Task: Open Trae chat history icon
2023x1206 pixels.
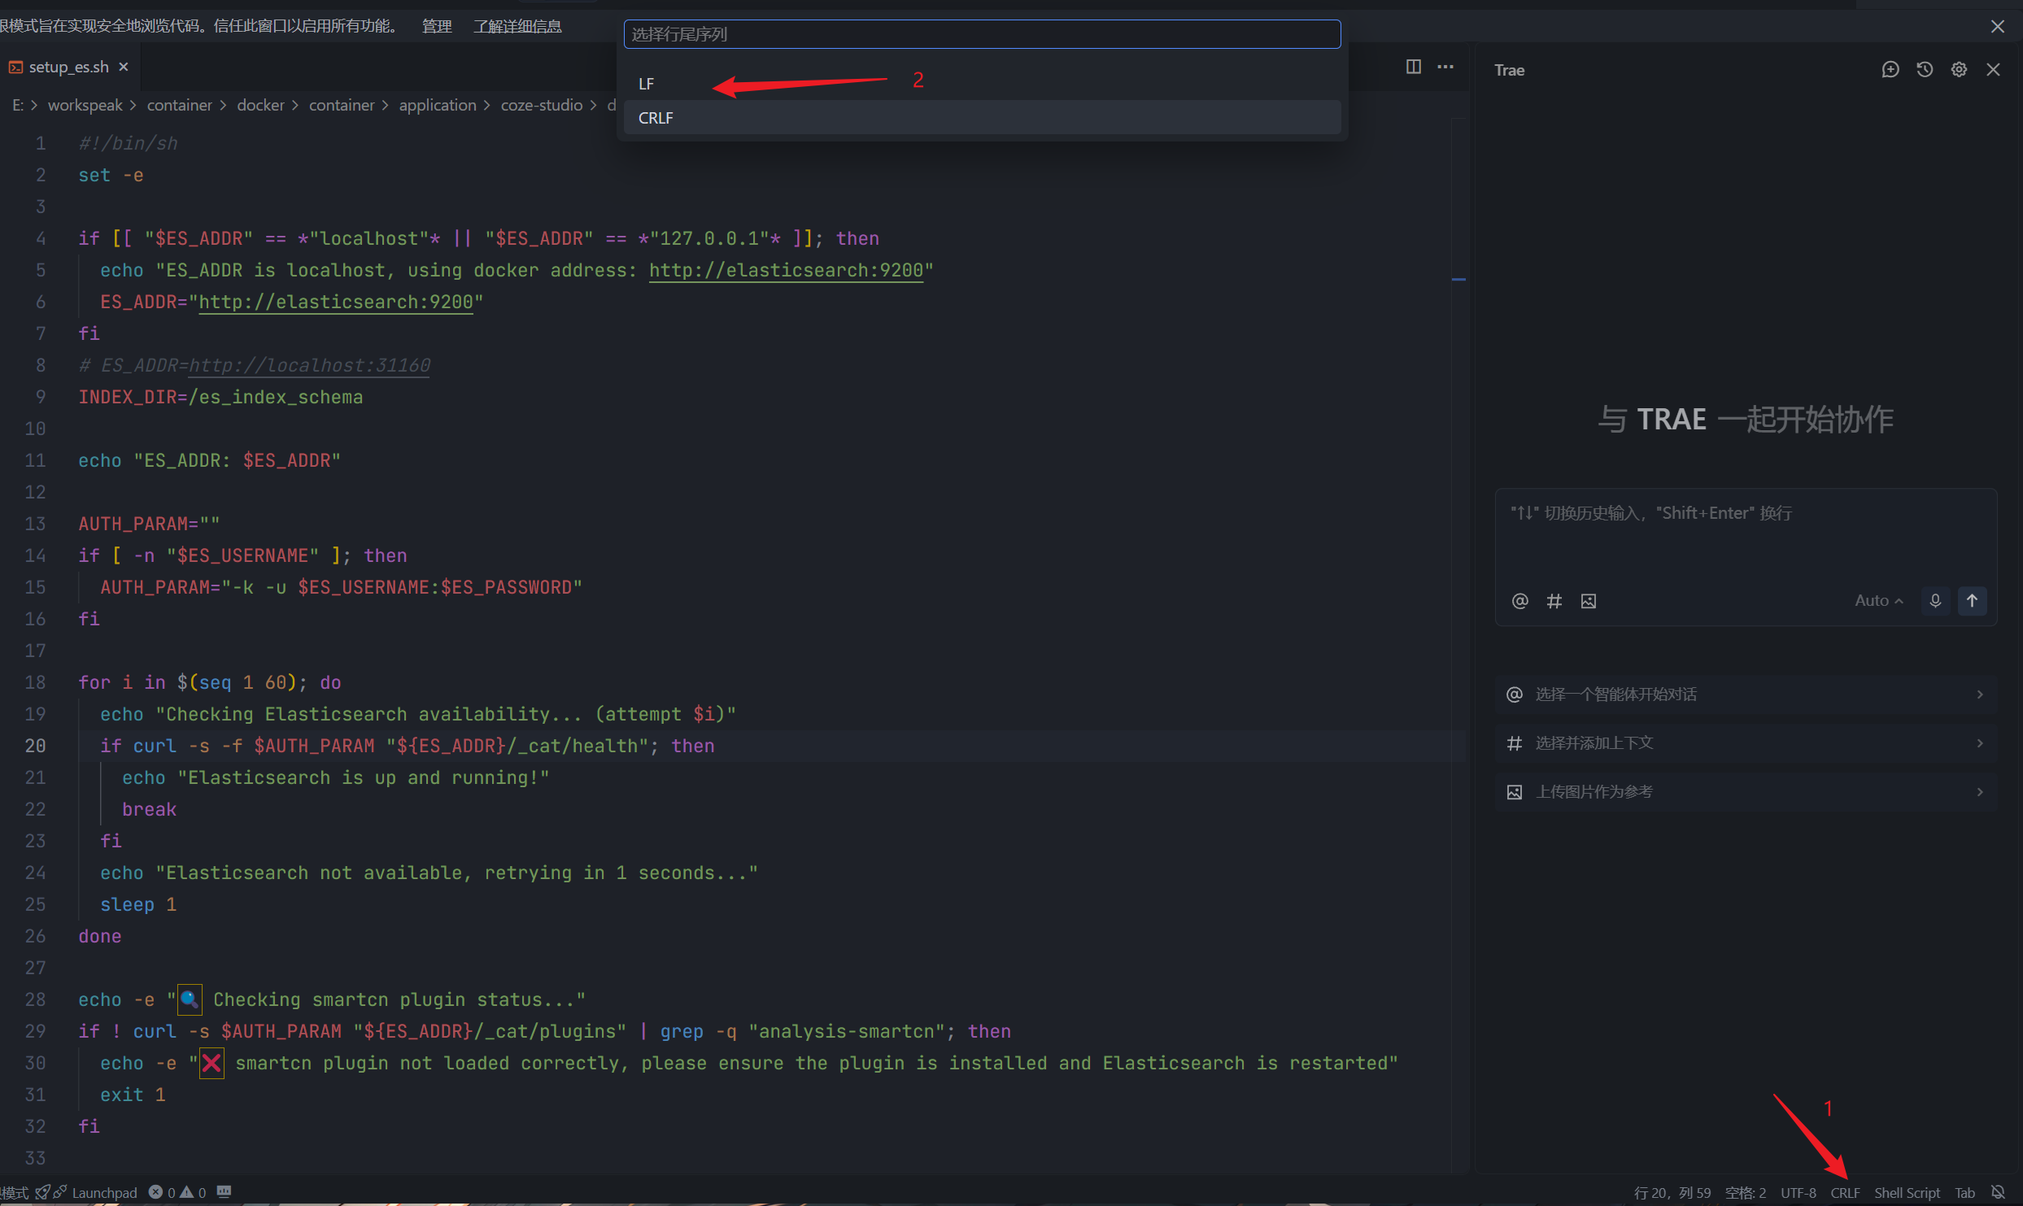Action: pos(1924,70)
